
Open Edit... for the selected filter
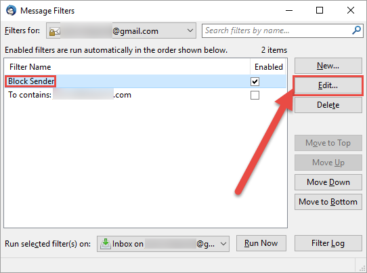[328, 85]
